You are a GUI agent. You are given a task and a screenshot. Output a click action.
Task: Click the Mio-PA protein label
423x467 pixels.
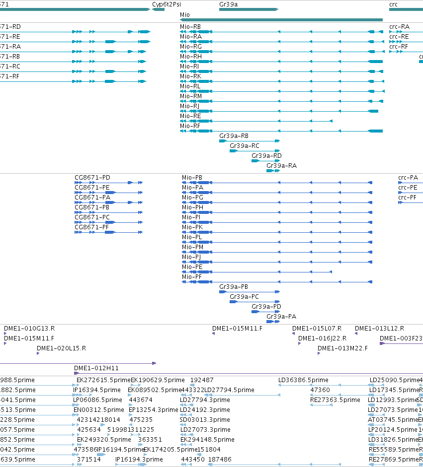(193, 188)
